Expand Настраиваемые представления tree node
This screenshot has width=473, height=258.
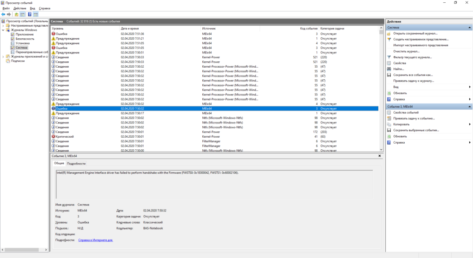(3, 25)
